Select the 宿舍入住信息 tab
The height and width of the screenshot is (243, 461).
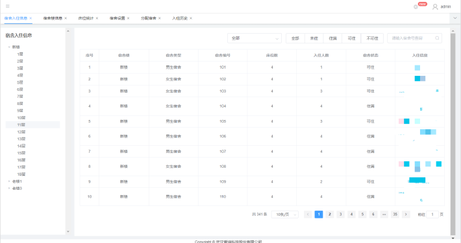click(x=16, y=18)
